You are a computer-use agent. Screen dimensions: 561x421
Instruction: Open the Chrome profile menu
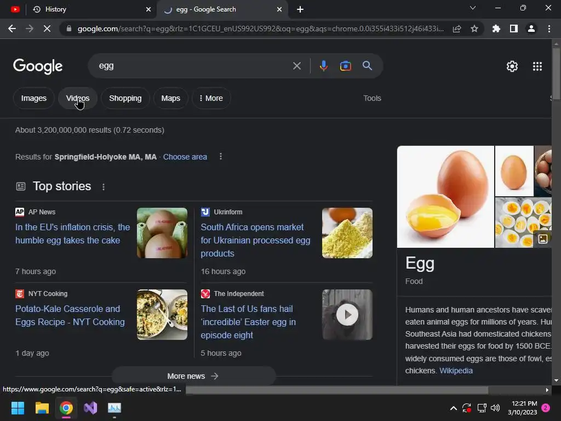coord(531,29)
